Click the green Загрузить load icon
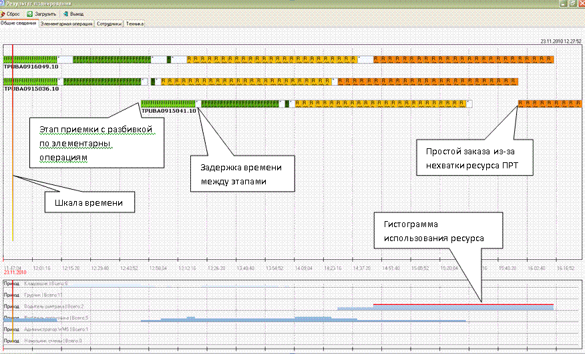This screenshot has width=585, height=354. tap(30, 13)
